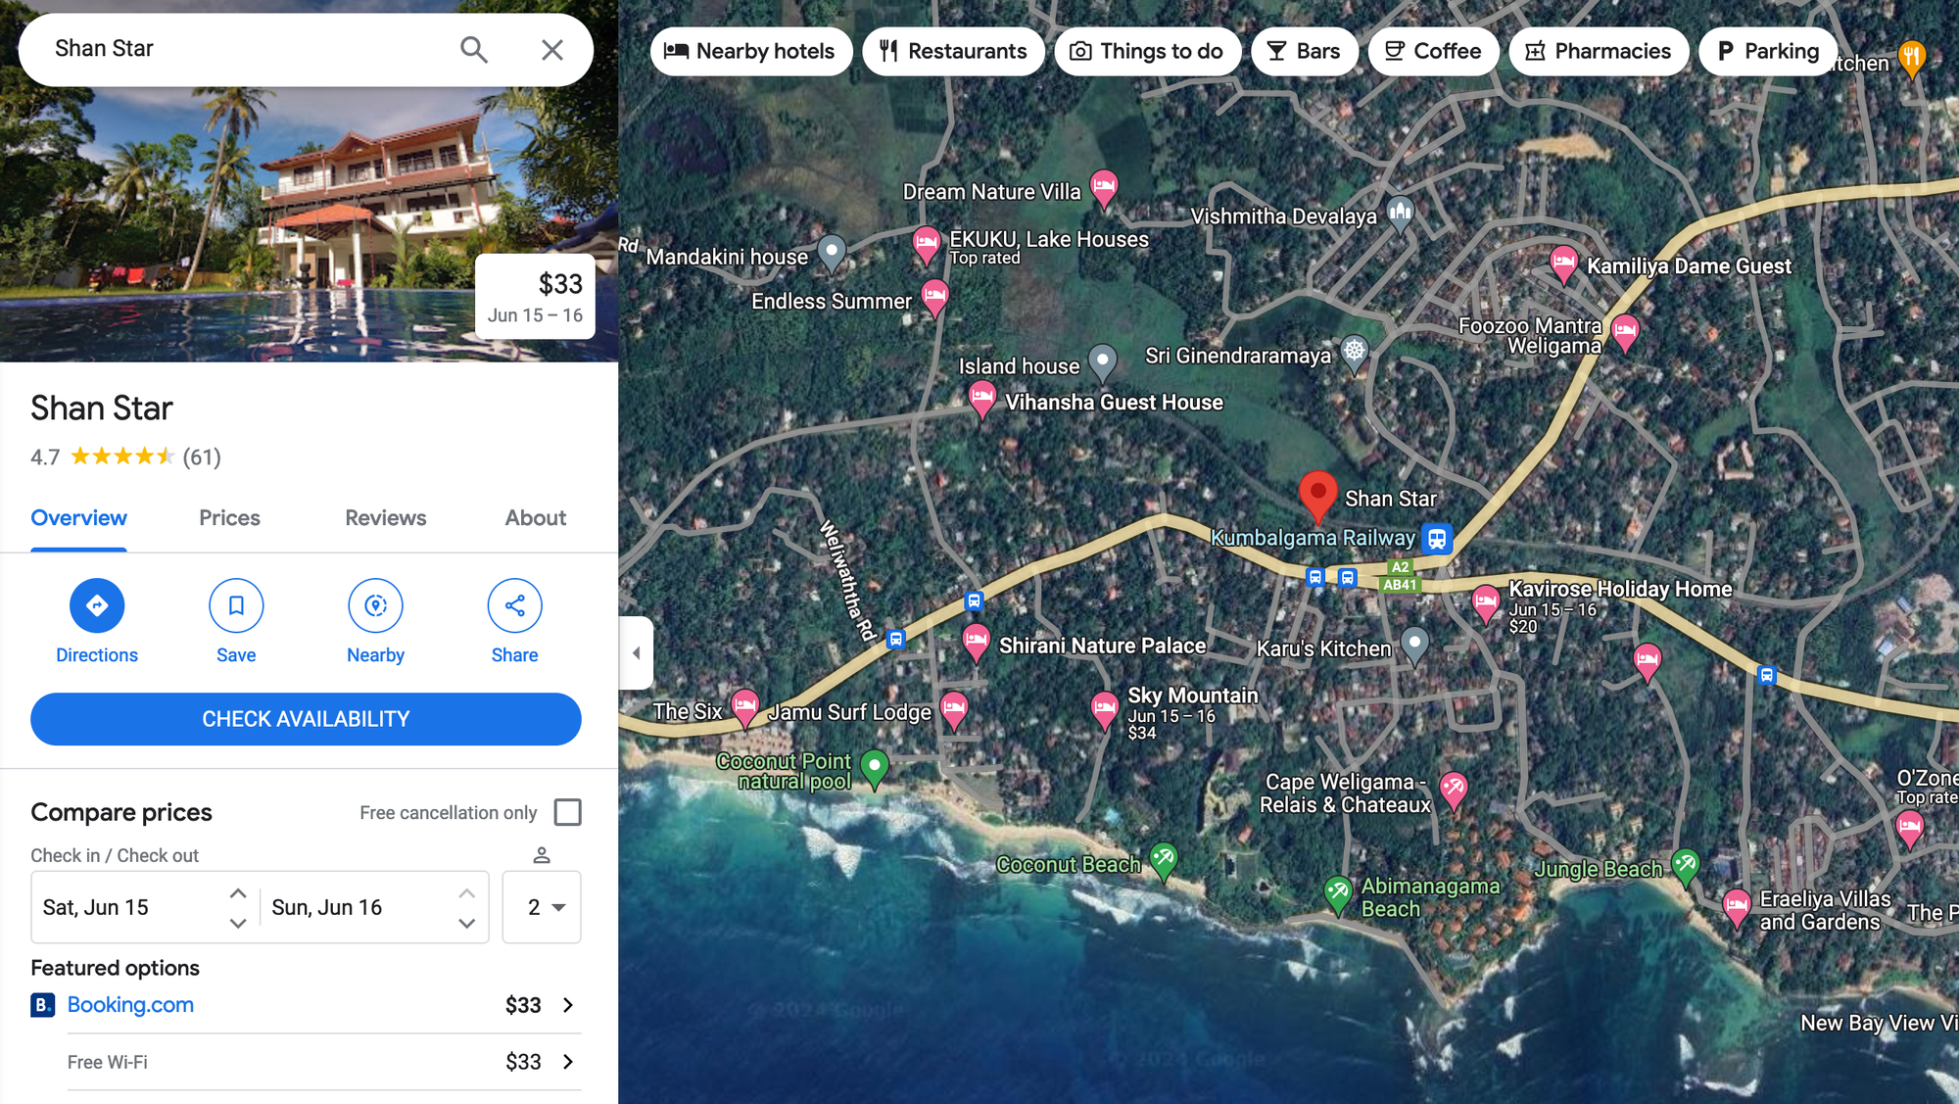Advance check-in date with up chevron
This screenshot has height=1104, width=1959.
coord(238,892)
